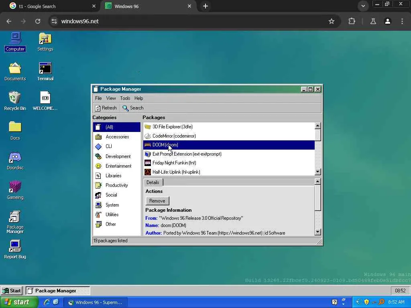
Task: Select the Exit Prompt Extension package
Action: 229,154
